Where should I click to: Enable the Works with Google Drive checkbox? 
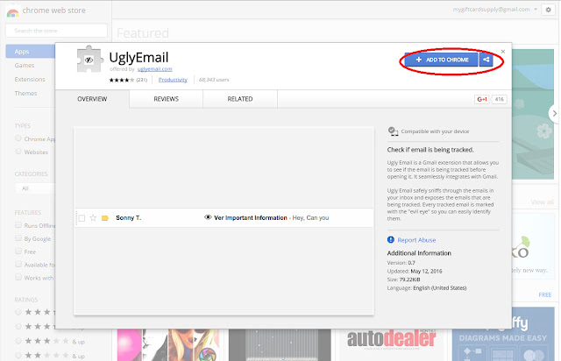coord(18,277)
